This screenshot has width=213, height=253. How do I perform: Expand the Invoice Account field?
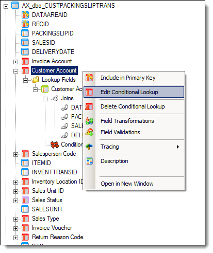[x=15, y=62]
